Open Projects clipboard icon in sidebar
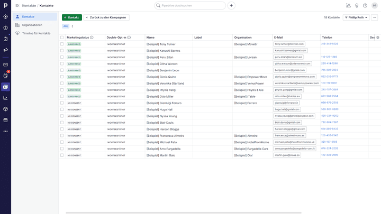 [5, 39]
